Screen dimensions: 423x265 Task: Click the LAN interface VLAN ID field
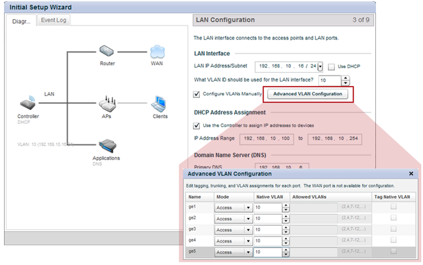pyautogui.click(x=330, y=80)
